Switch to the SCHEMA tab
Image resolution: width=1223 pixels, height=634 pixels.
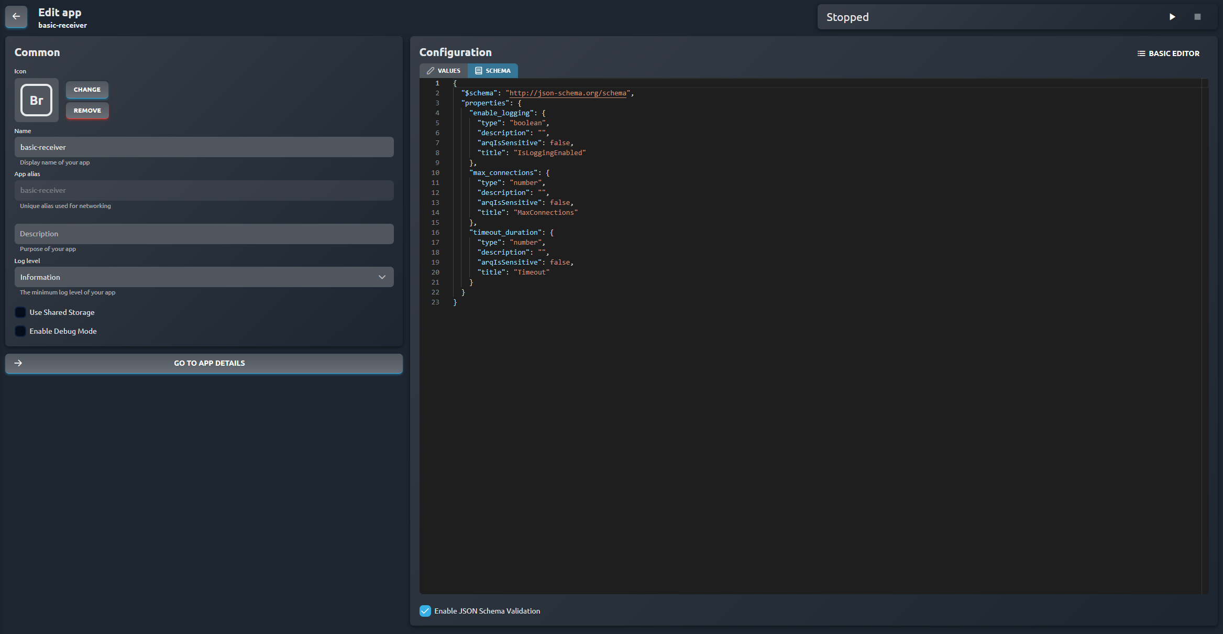(x=492, y=71)
